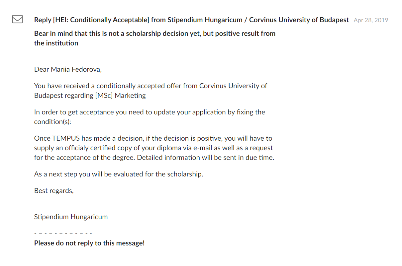Click the 'Detailed information will be sent' sentence
Screen dimensions: 402x266
tap(205, 158)
